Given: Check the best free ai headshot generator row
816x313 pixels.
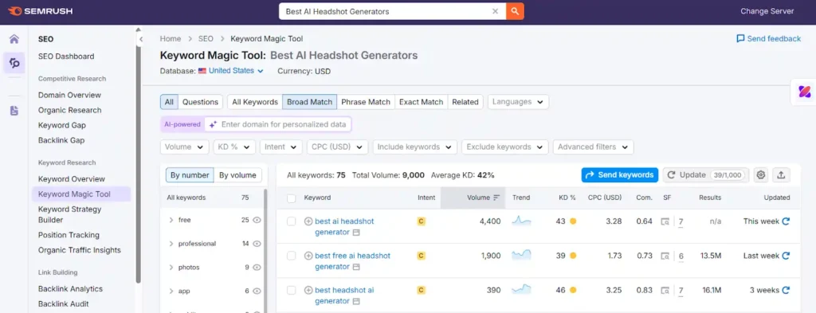Looking at the screenshot, I should coord(292,256).
